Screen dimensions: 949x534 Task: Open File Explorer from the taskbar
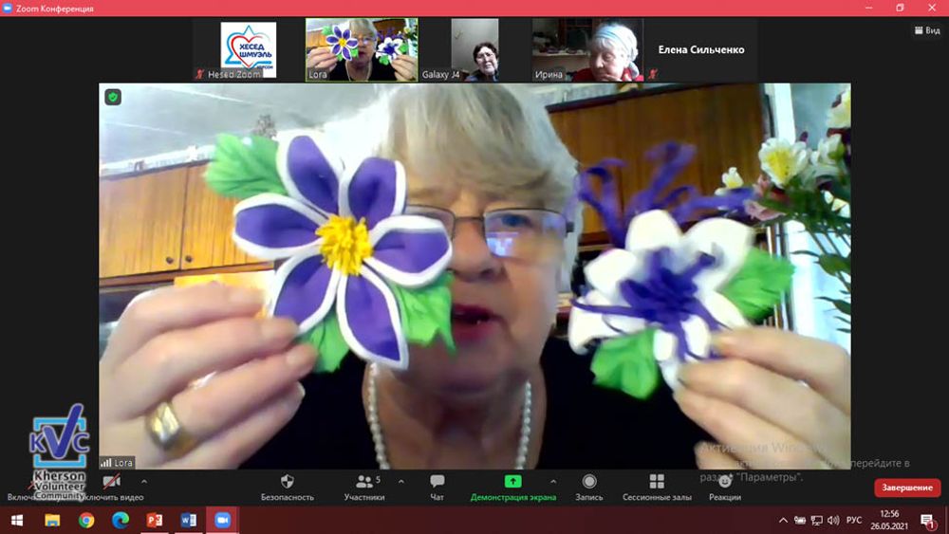pyautogui.click(x=52, y=520)
